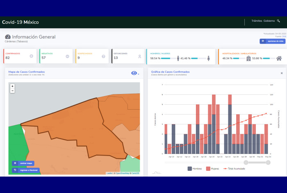Screen dimensions: 287x193
Task: Click the right handle of date range slider
Action: click(x=268, y=162)
